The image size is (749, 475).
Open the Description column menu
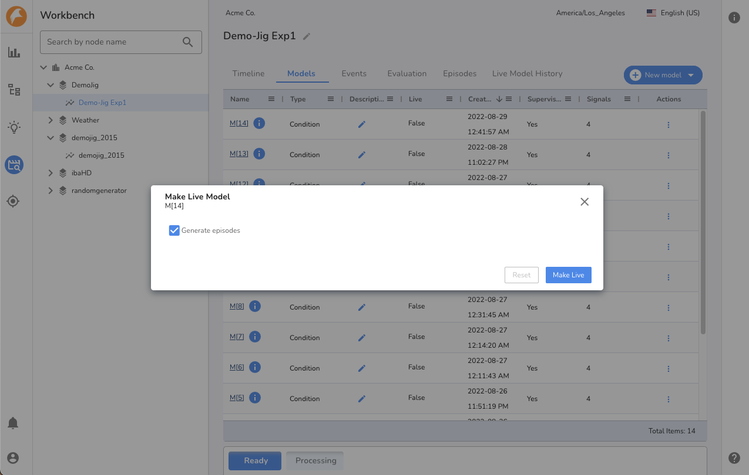click(x=389, y=99)
